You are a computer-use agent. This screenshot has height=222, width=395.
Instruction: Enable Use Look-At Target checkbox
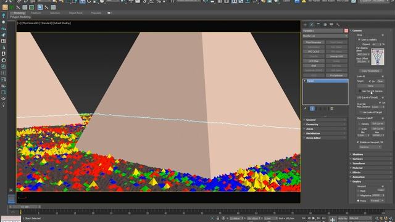tap(360, 112)
